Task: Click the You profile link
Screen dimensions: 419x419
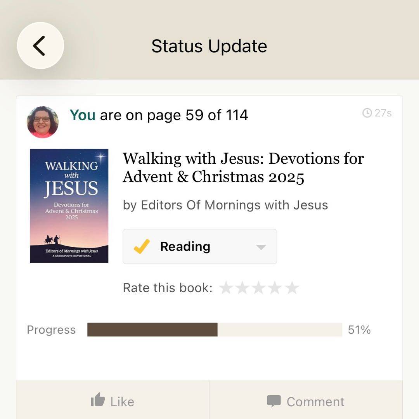Action: [x=82, y=115]
